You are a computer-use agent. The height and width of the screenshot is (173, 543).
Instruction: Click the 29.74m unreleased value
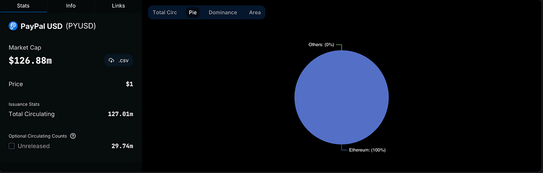coord(122,146)
